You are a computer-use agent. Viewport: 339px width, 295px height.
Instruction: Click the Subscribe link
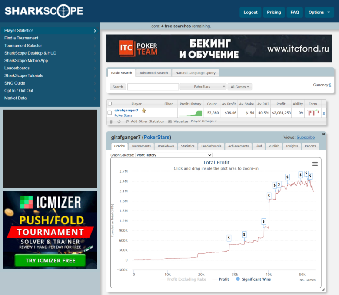coord(306,138)
